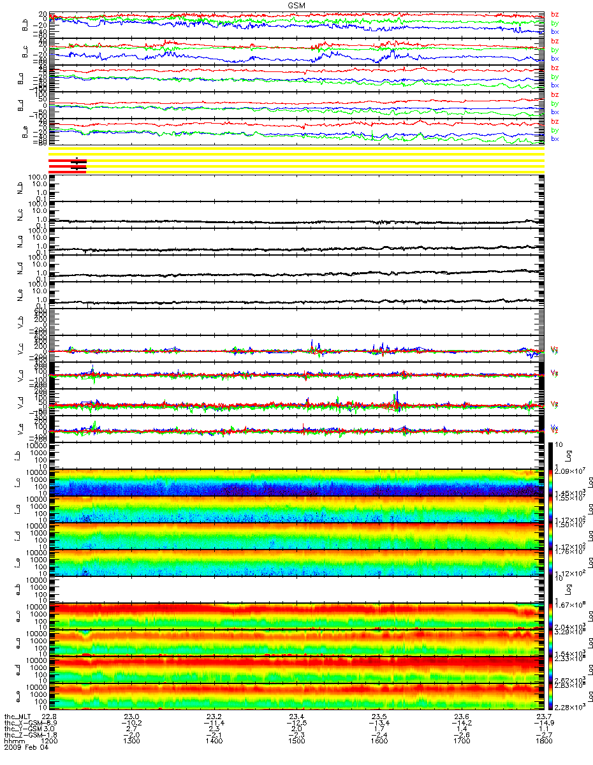Click the 23.0 MLT value

click(132, 716)
